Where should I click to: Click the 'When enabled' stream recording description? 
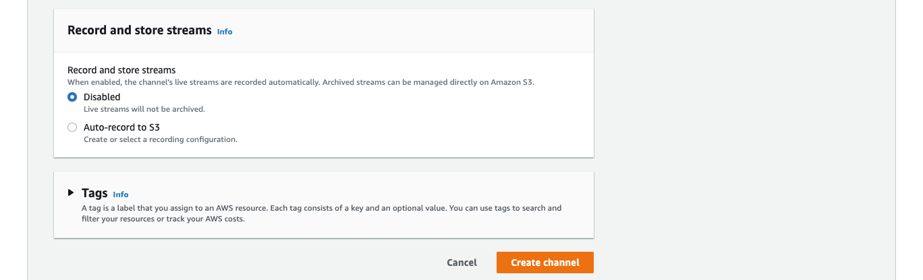tap(194, 82)
